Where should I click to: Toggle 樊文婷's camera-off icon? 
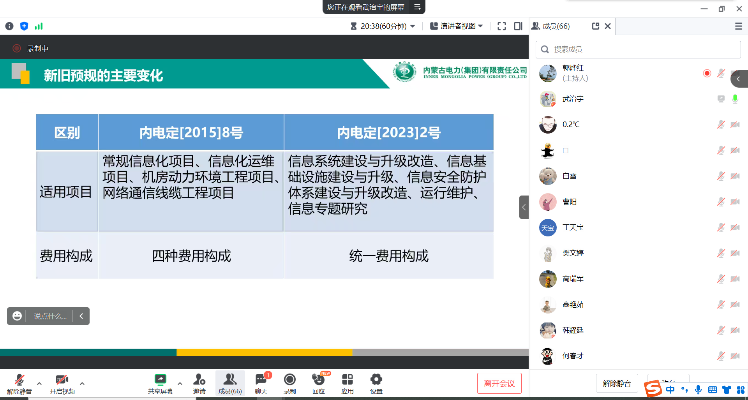[735, 253]
